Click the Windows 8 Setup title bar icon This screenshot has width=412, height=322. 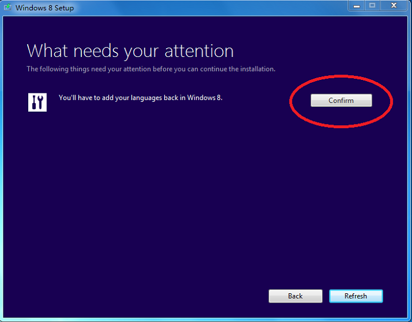tap(8, 7)
